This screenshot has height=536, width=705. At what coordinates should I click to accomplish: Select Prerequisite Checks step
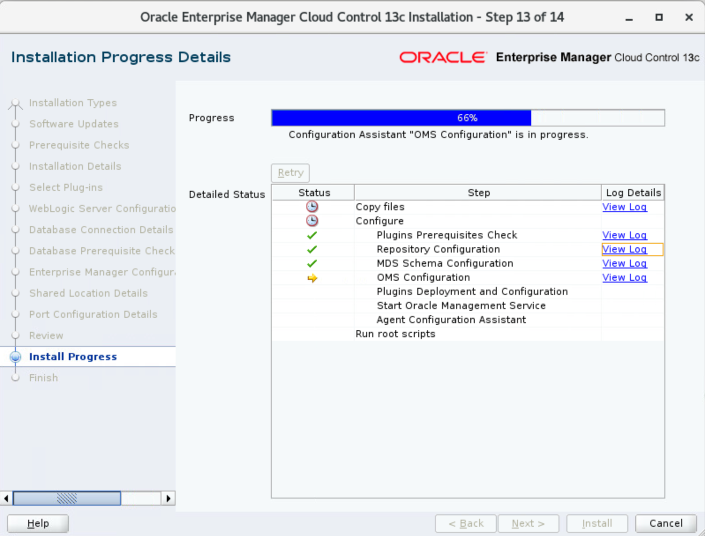click(x=79, y=145)
